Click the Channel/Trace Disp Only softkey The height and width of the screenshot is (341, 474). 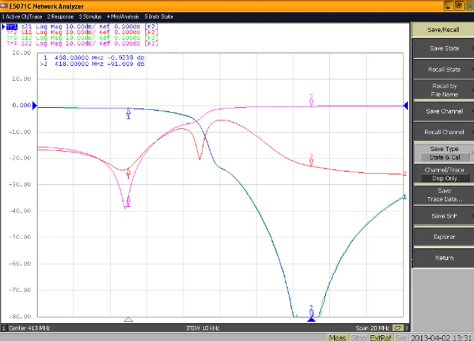(444, 174)
